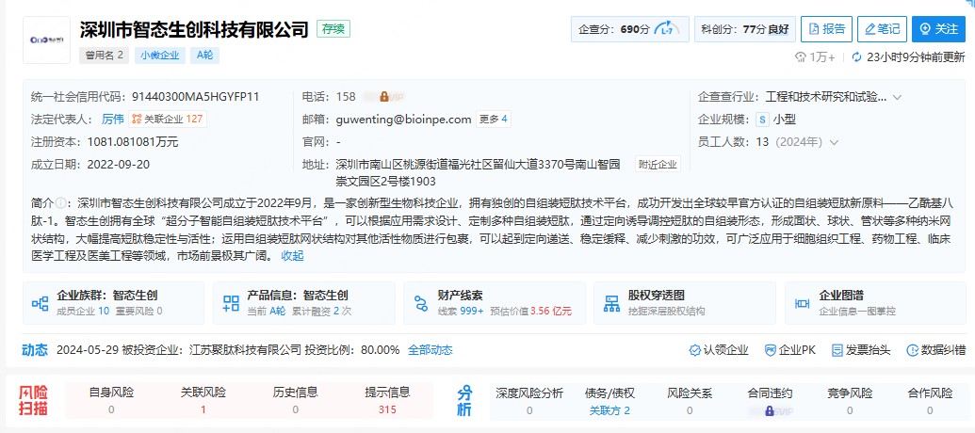Click the 企业图谱 diagram icon

tap(802, 303)
